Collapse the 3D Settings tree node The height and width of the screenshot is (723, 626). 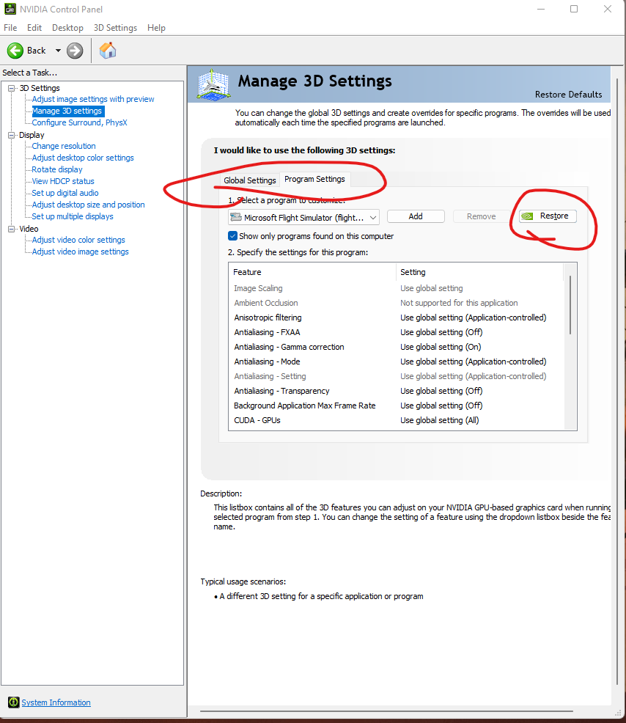coord(12,88)
